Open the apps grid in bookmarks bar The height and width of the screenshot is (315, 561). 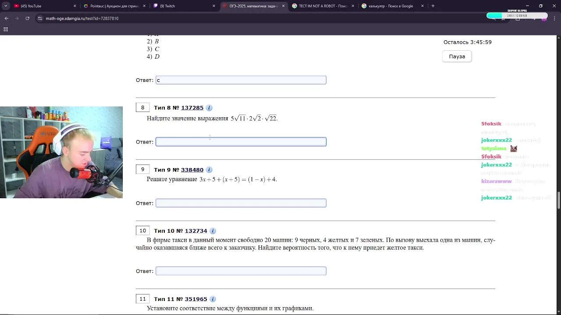click(x=6, y=29)
